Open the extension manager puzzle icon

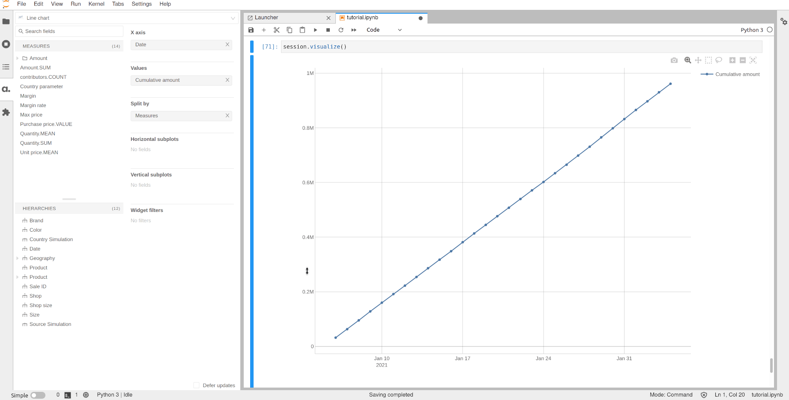pos(6,112)
